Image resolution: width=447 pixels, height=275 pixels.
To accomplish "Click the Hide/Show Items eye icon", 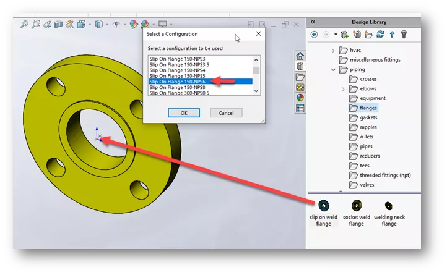I will (x=116, y=25).
